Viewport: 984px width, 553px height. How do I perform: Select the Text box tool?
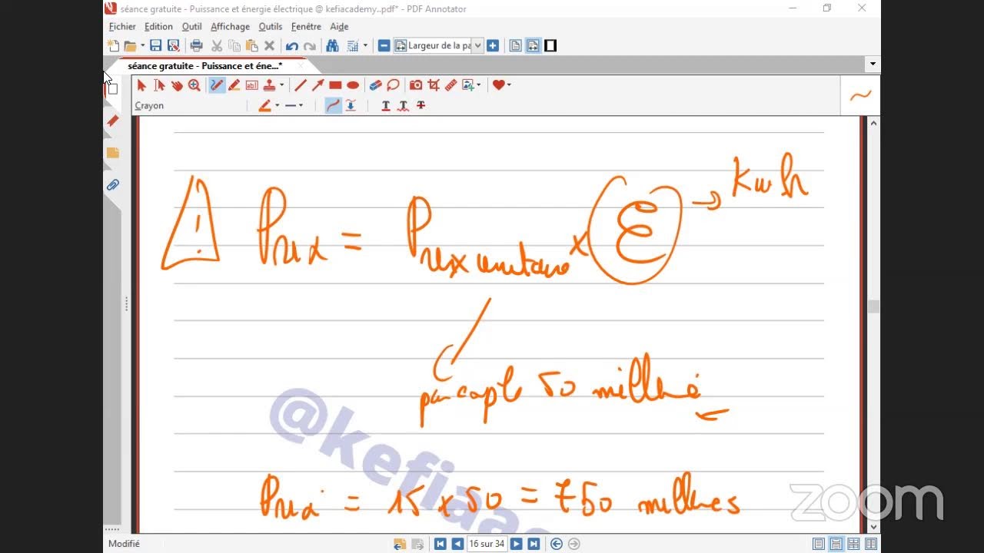[x=252, y=85]
